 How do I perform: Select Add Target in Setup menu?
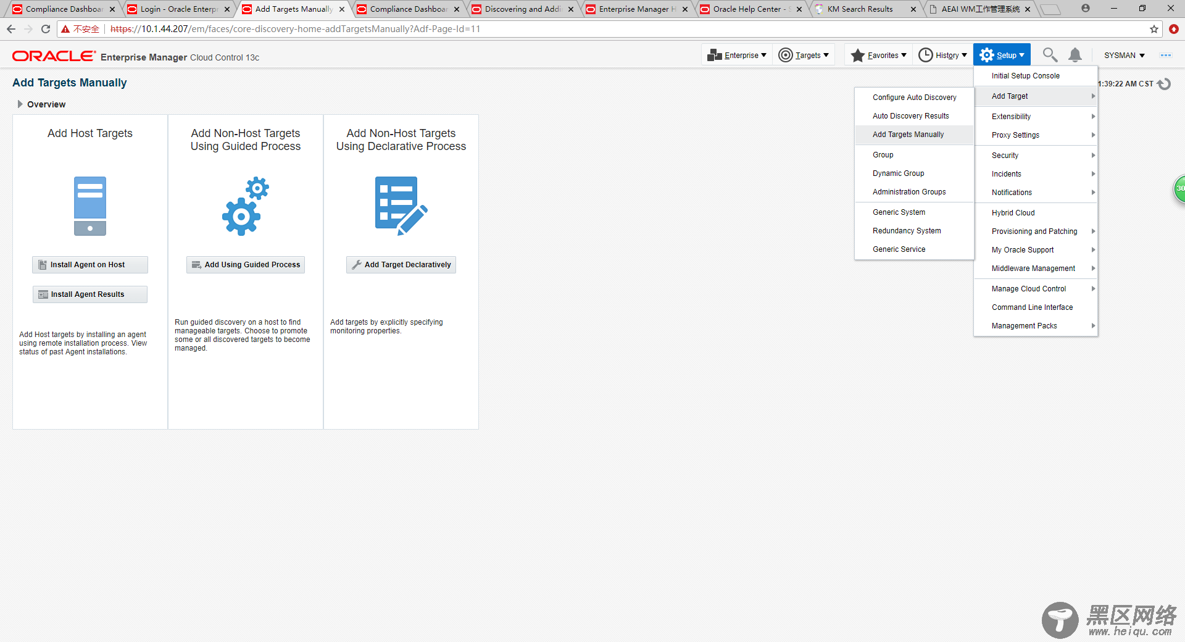point(1036,96)
